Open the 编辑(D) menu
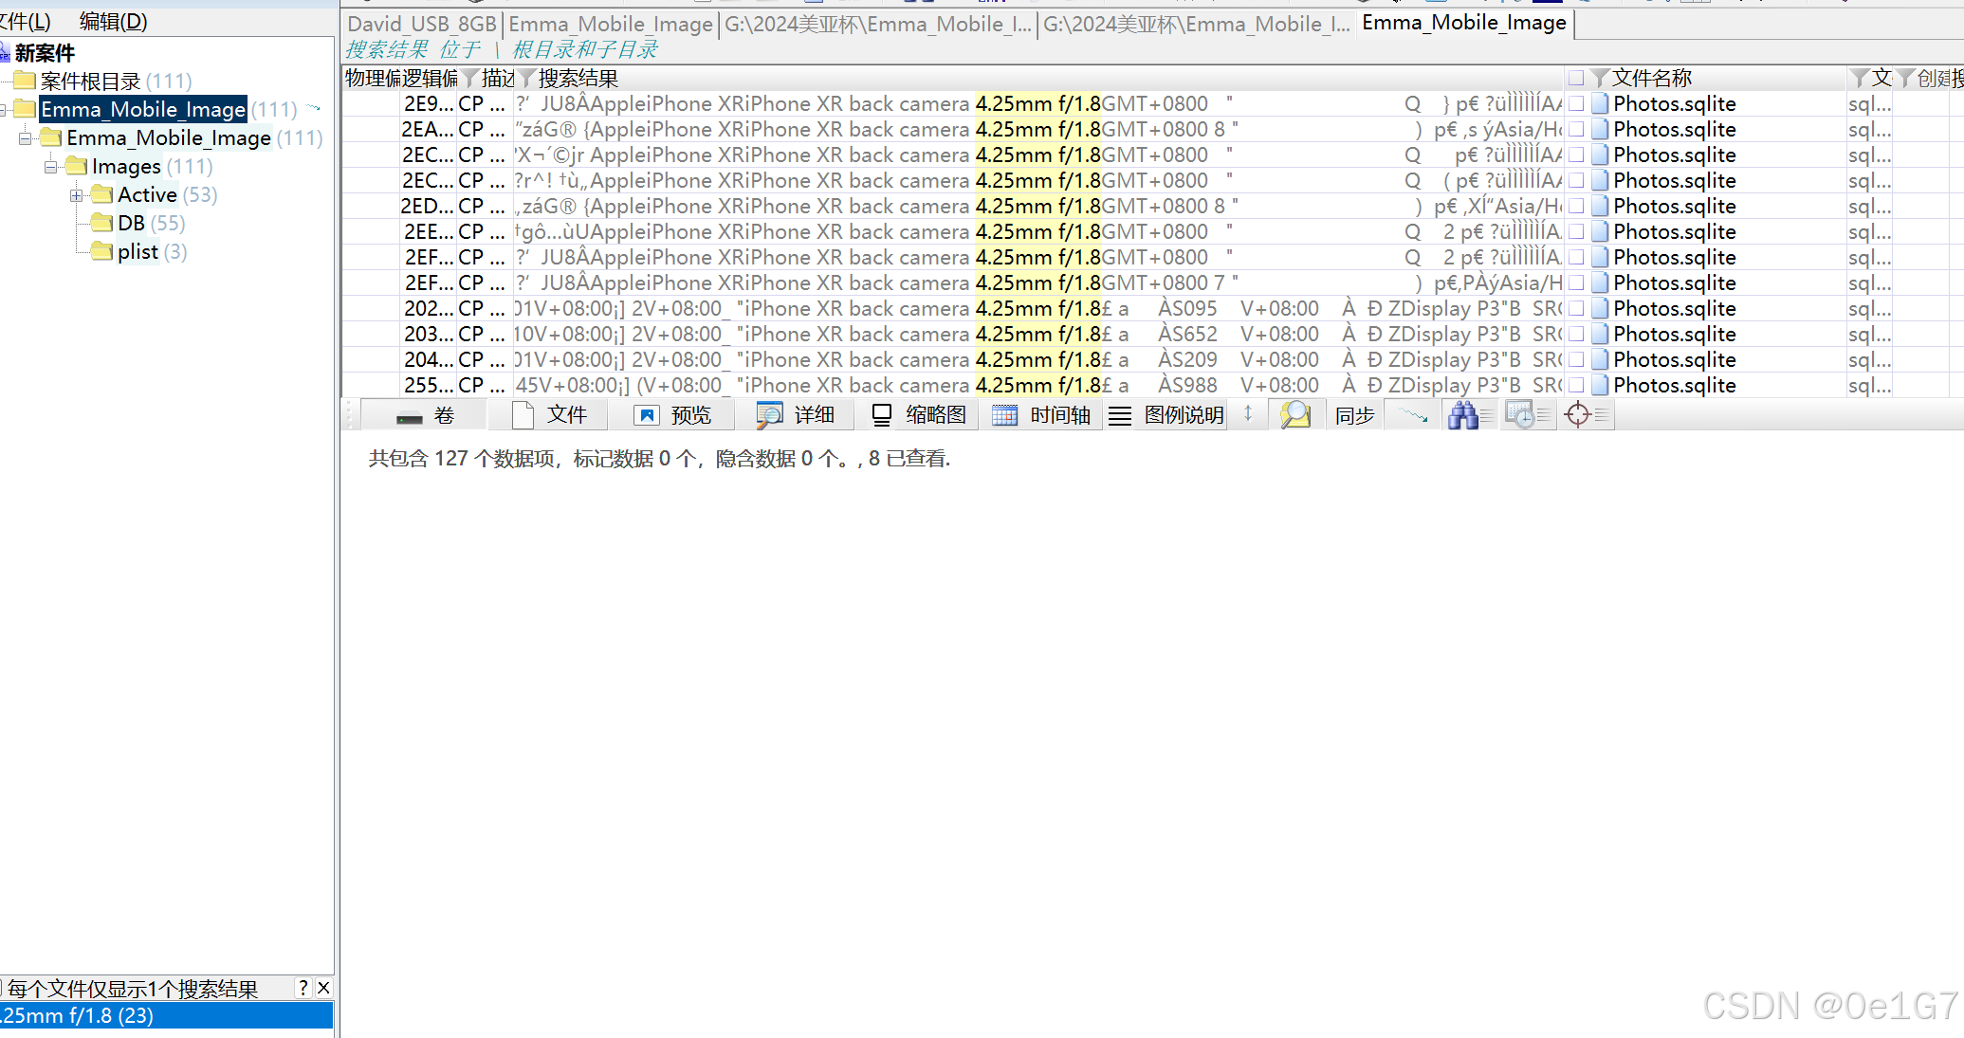 [x=113, y=21]
